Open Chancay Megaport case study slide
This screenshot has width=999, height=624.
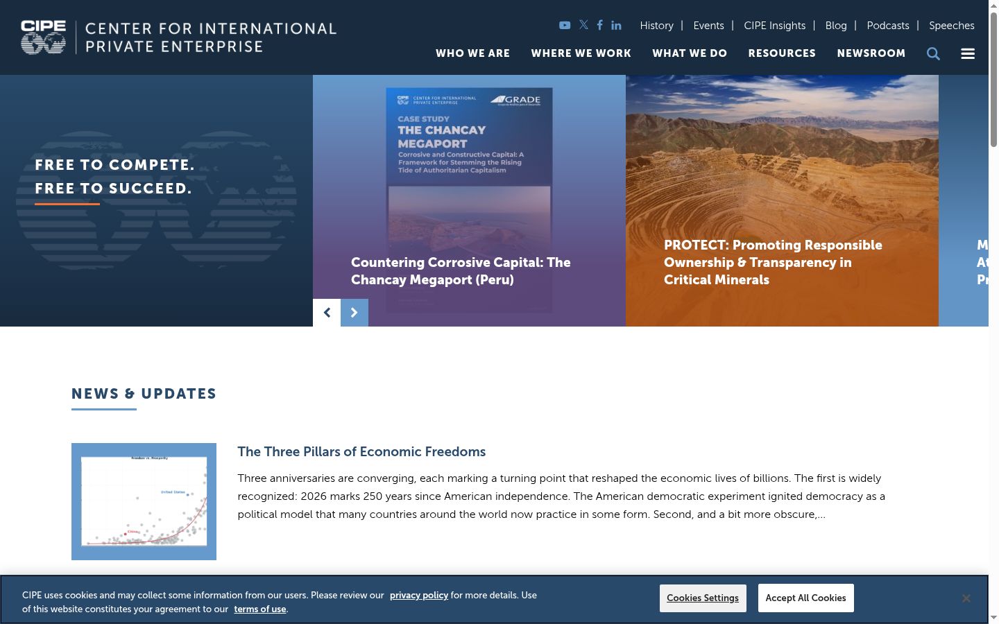click(469, 200)
